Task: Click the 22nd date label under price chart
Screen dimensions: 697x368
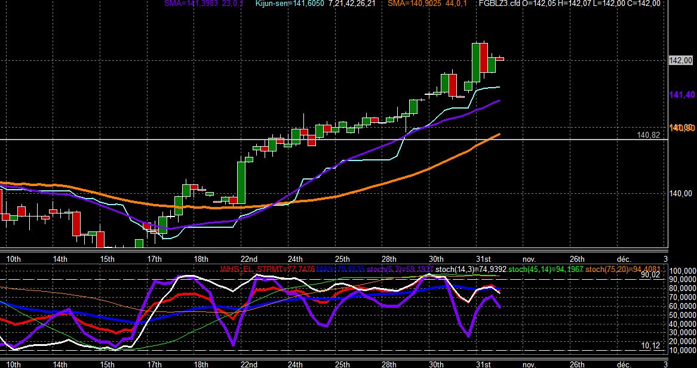Action: 248,259
